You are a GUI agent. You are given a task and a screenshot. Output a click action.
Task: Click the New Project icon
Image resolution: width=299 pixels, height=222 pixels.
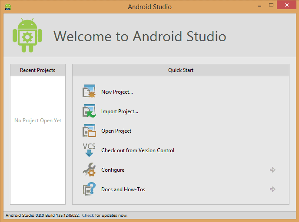[89, 91]
